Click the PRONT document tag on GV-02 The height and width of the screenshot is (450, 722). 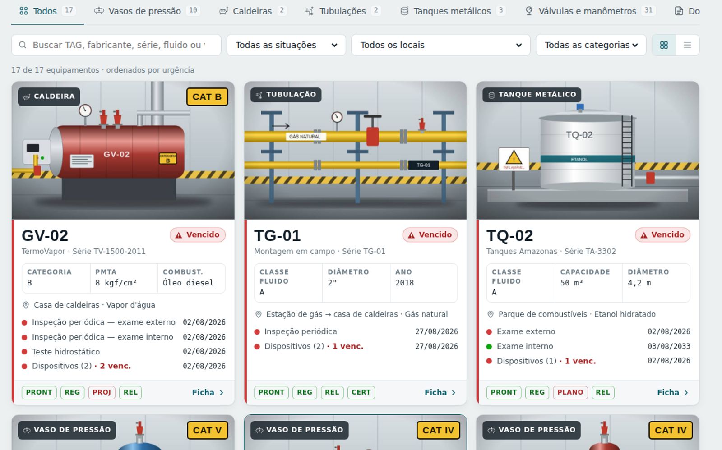pyautogui.click(x=39, y=393)
